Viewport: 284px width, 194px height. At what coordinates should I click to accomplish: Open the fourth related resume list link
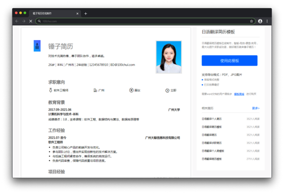(212, 143)
